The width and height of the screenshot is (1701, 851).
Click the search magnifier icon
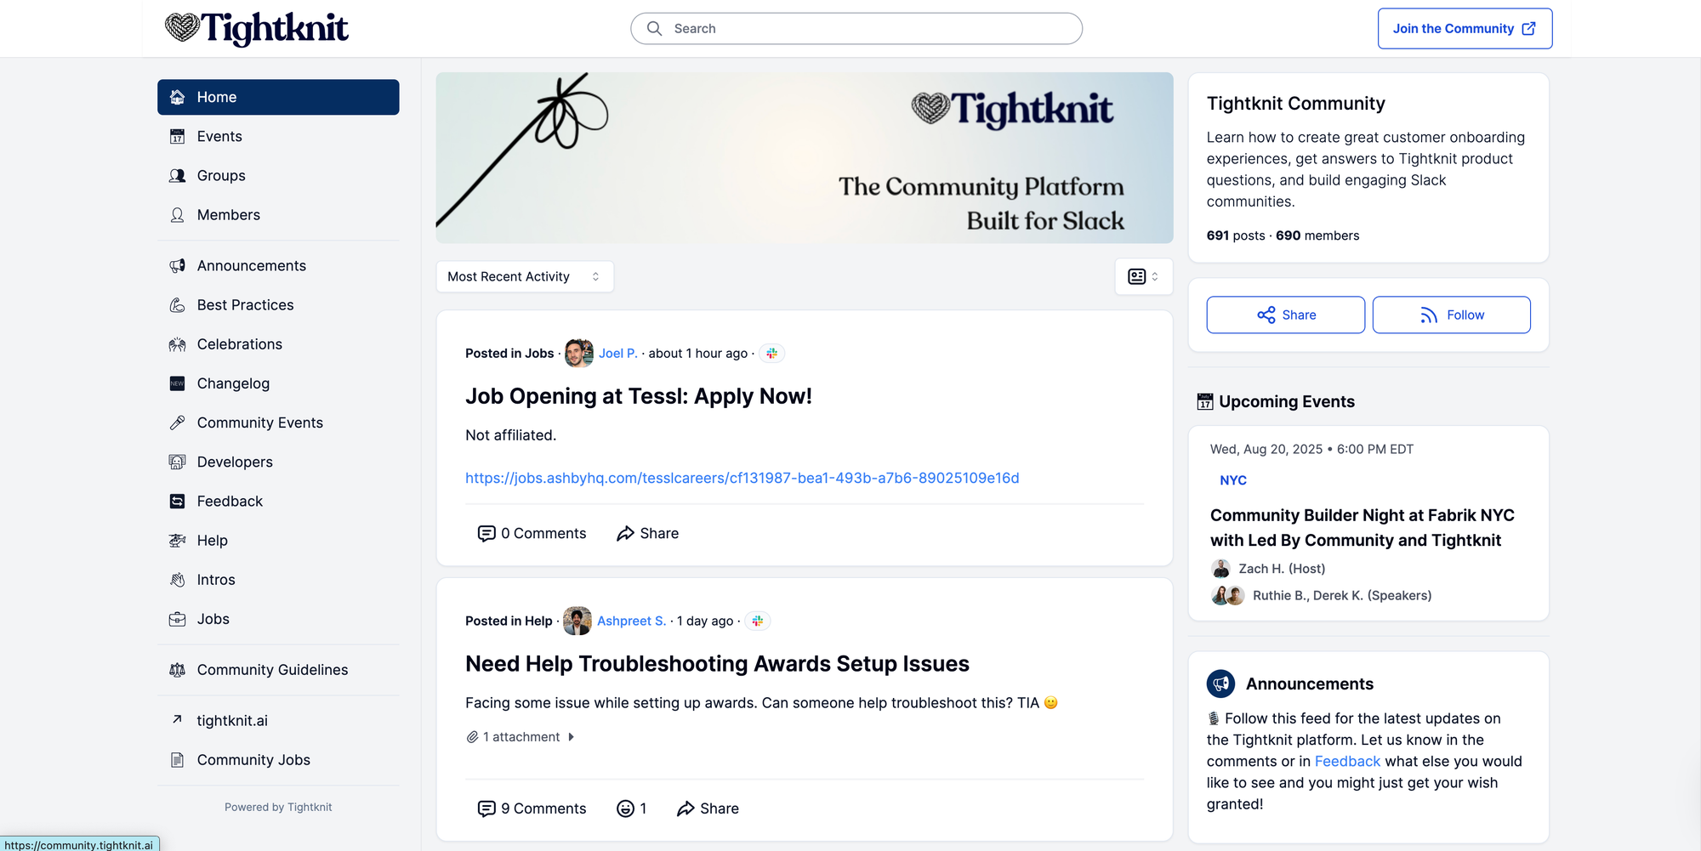(654, 29)
